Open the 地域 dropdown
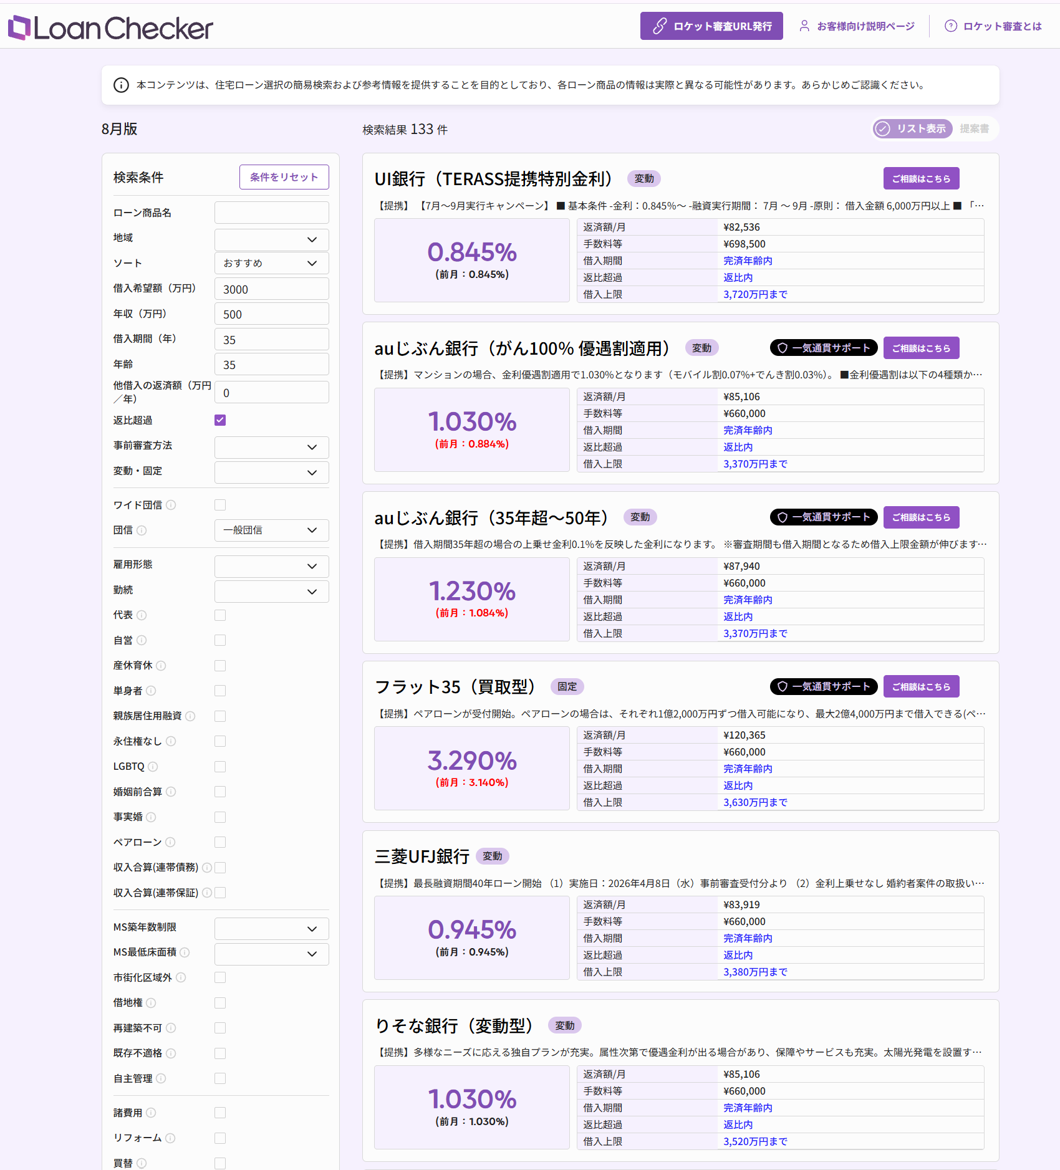Viewport: 1060px width, 1170px height. point(272,239)
